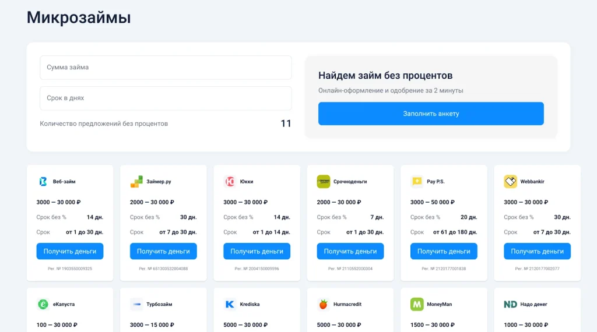Click MoneyMan amount 1500 — 30 000 ₽
597x332 pixels.
tap(433, 325)
